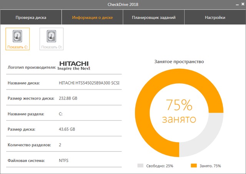This screenshot has width=246, height=174.
Task: Click the Hitachi manufacturer logo
Action: tap(74, 66)
